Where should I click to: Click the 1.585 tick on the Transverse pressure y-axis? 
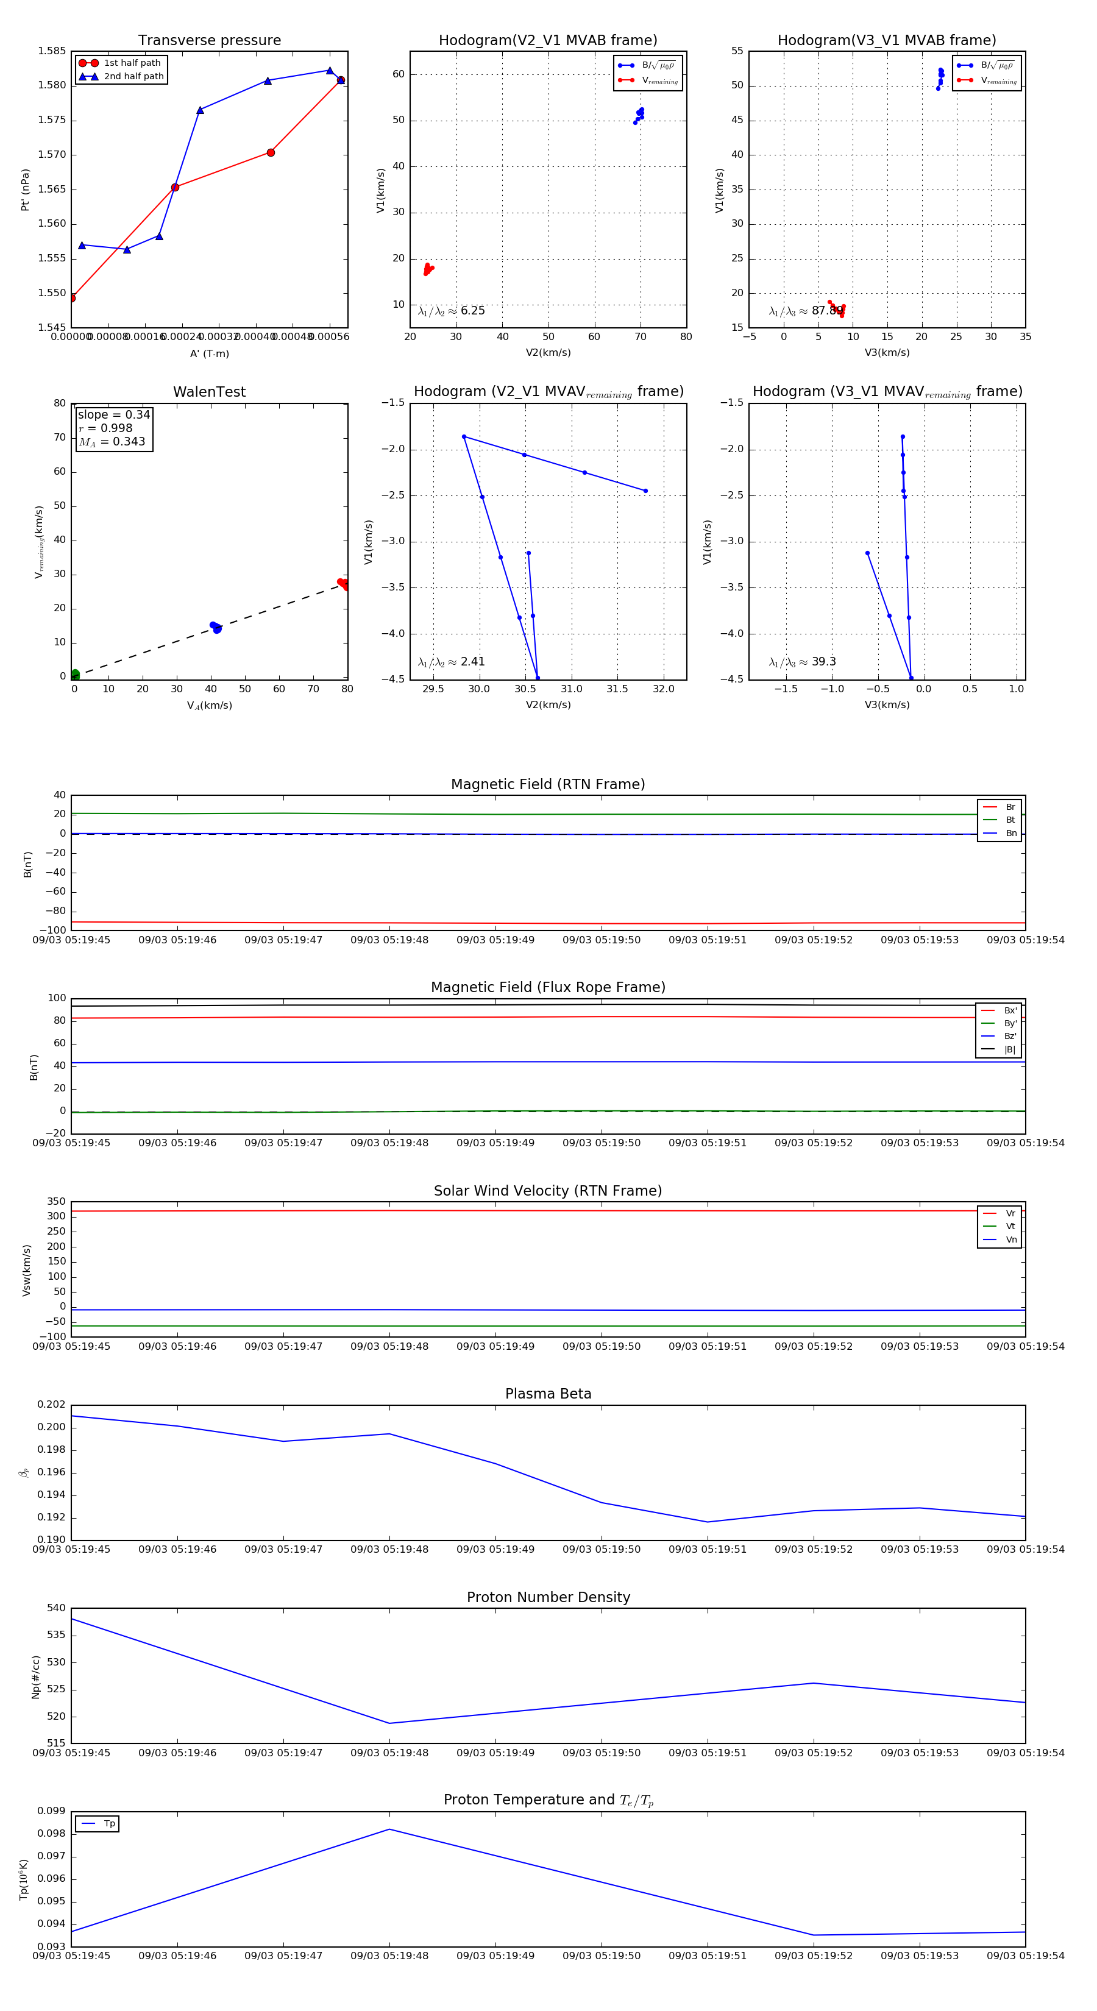tap(52, 52)
